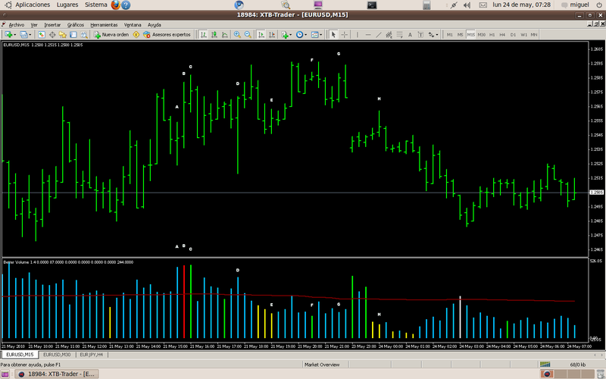Switch to the EURUSD,M30 chart tab
The width and height of the screenshot is (606, 379).
[x=56, y=354]
